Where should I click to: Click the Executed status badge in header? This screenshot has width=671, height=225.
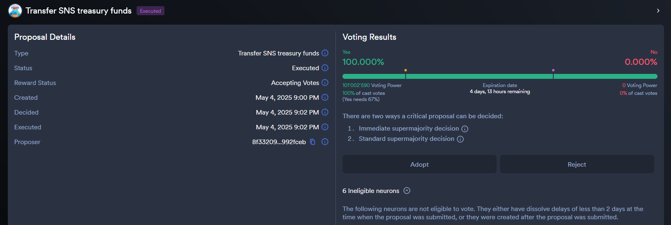(x=150, y=11)
